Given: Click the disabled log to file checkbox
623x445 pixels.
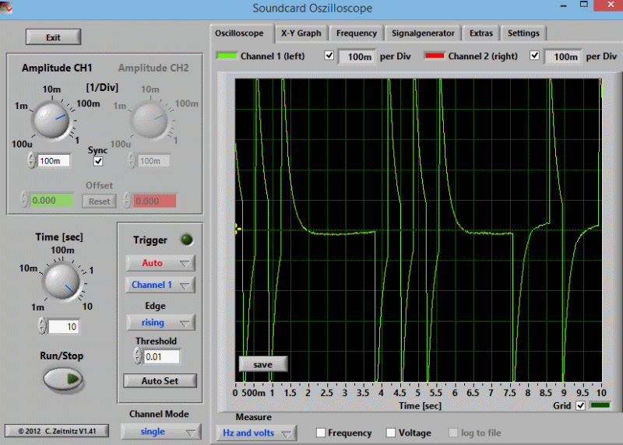Looking at the screenshot, I should pos(453,433).
